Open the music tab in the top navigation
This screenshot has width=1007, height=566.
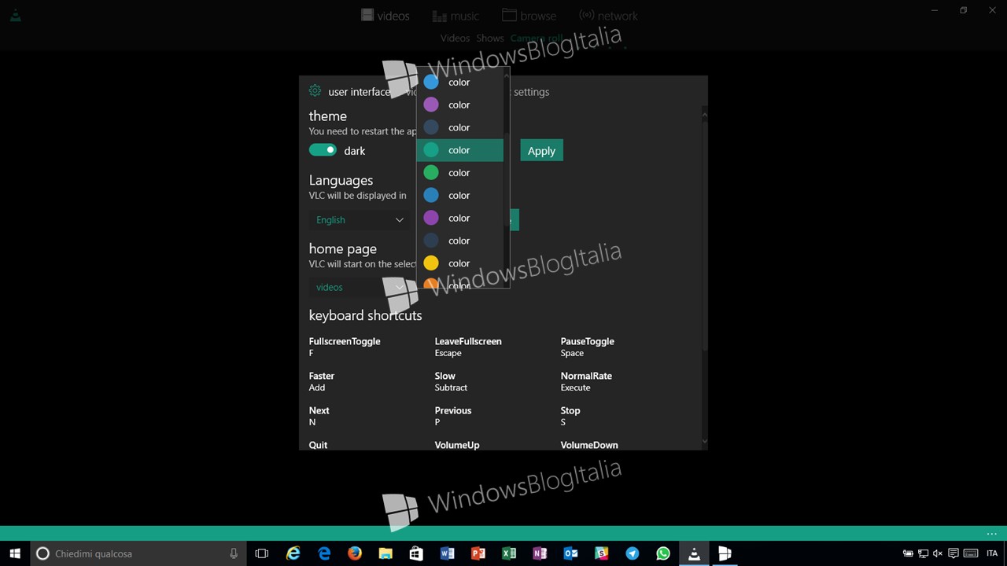[x=455, y=16]
